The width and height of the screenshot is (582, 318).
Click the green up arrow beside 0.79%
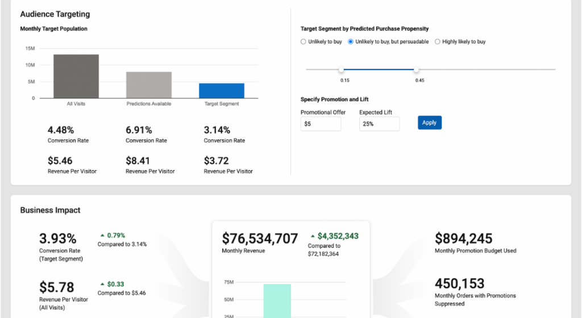[x=102, y=236]
